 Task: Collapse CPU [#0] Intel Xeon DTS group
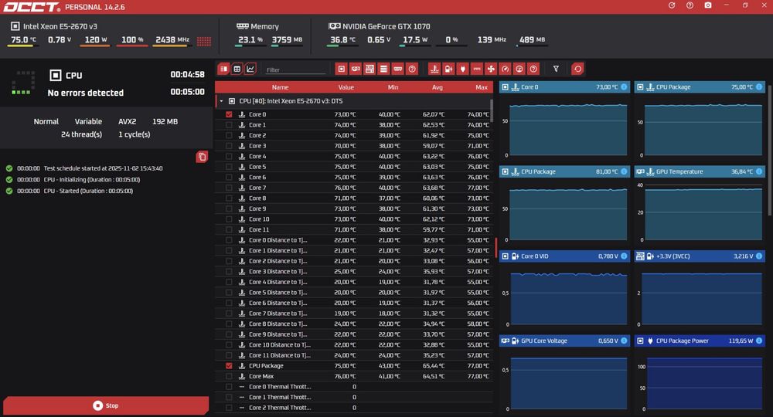pos(221,101)
